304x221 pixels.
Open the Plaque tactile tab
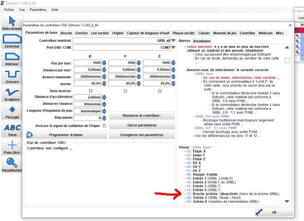184,33
